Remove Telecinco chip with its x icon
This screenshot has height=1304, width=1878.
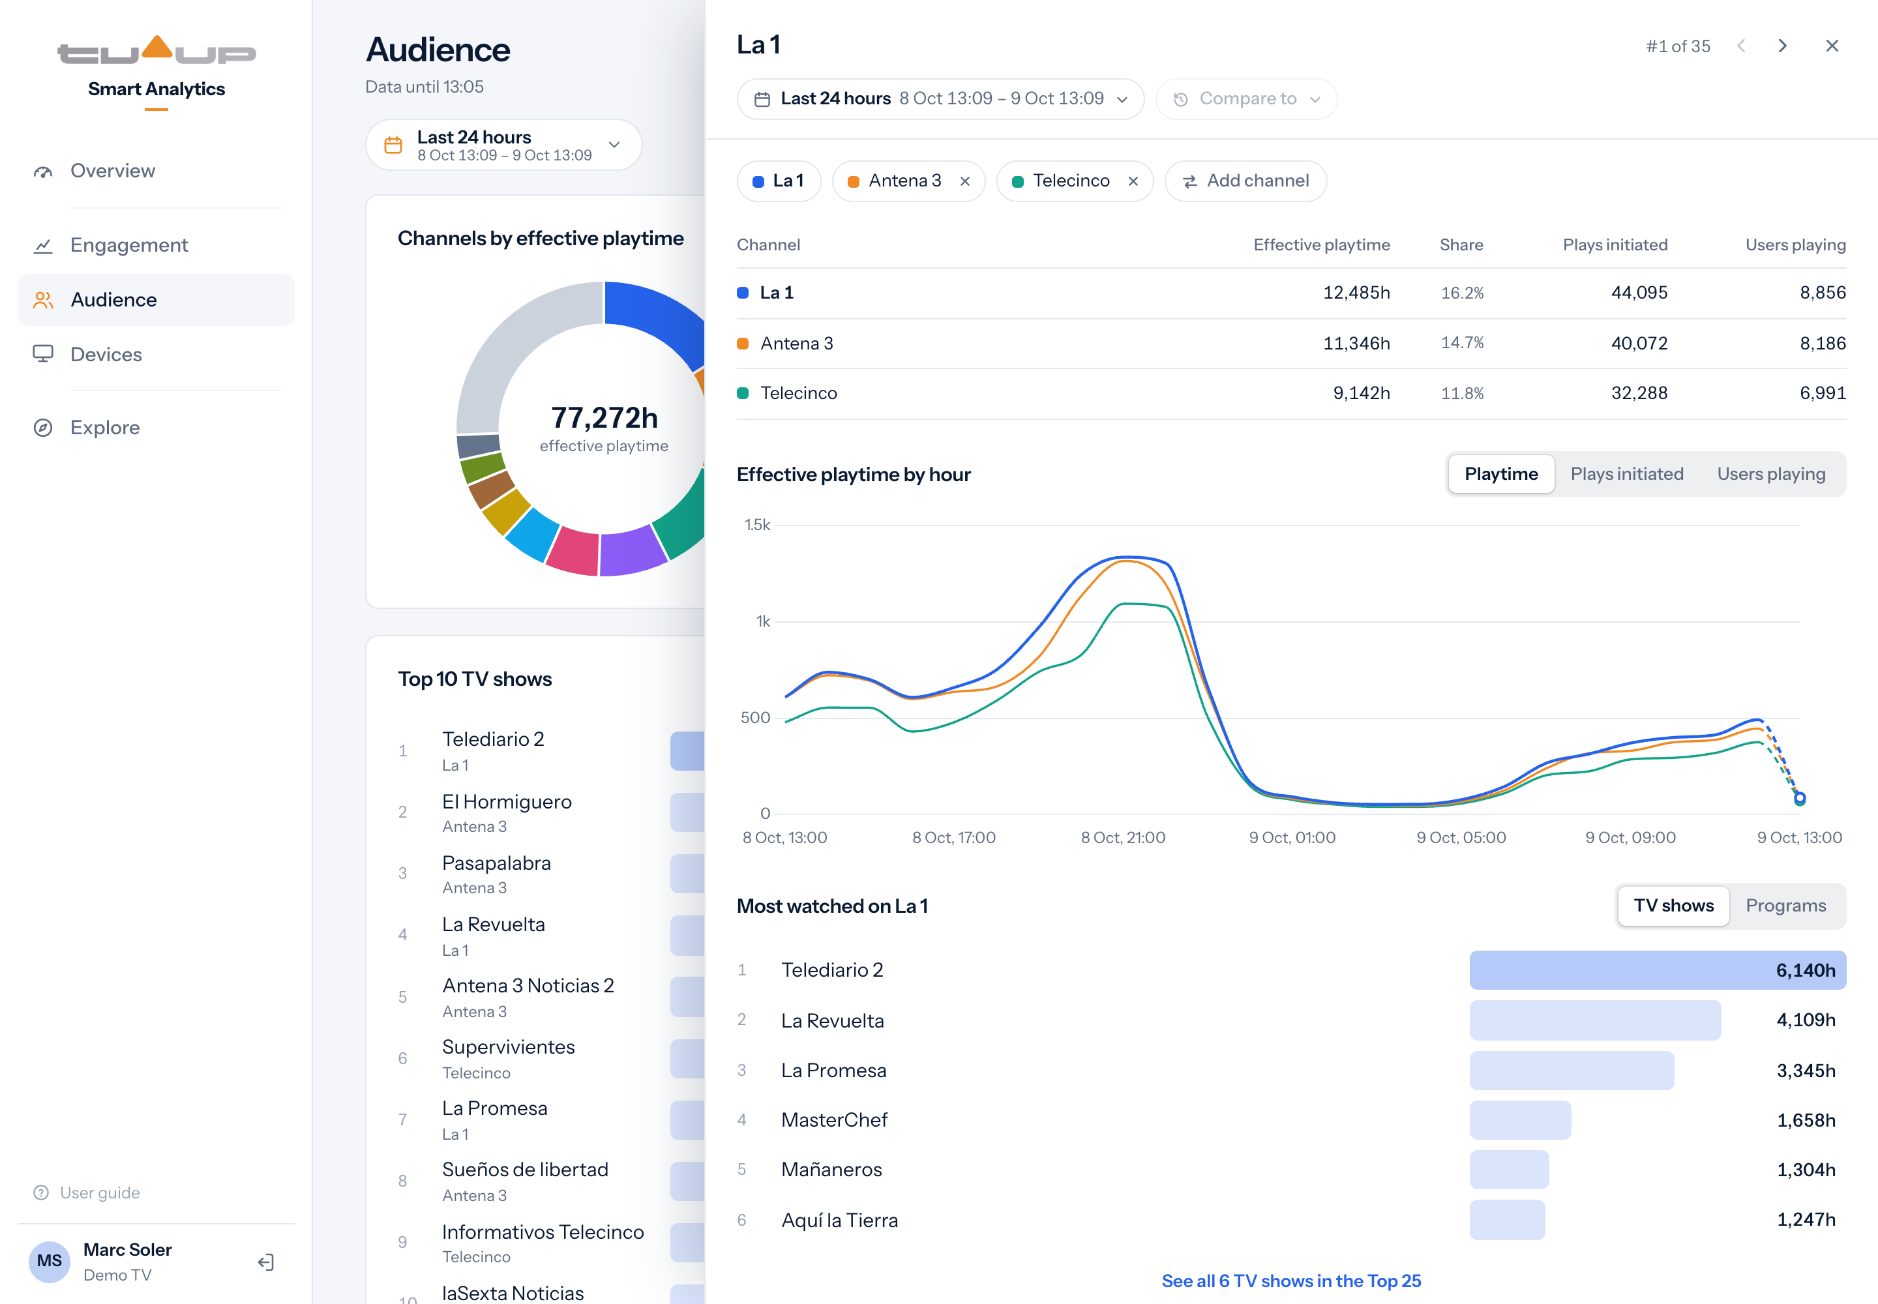click(x=1133, y=181)
